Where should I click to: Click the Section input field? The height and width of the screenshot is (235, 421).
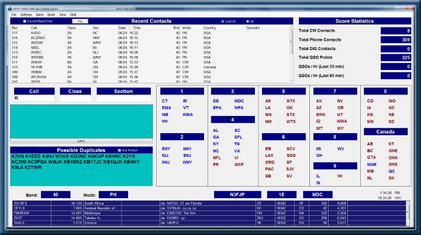click(x=123, y=98)
